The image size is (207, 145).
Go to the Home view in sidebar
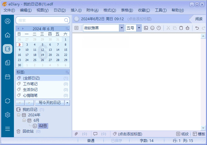click(8, 35)
